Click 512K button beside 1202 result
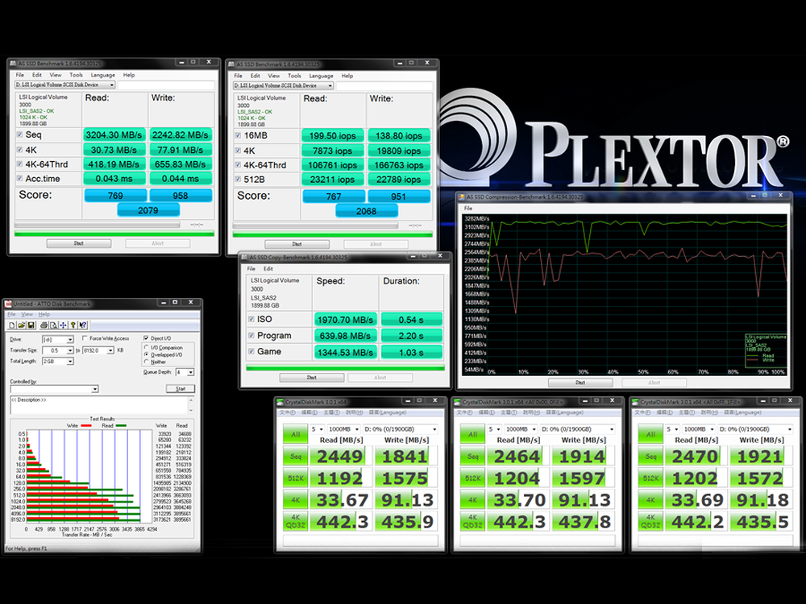806x604 pixels. pyautogui.click(x=650, y=478)
